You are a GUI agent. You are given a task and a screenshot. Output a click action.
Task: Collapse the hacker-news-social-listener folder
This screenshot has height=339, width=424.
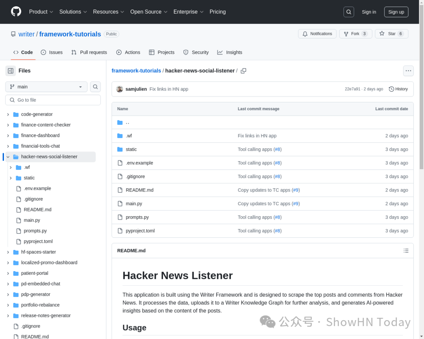[8, 156]
